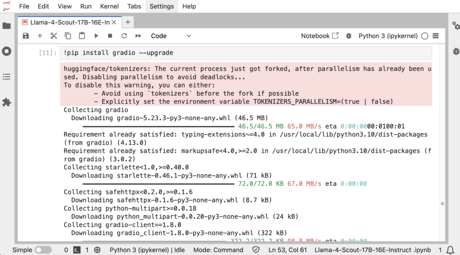Click Mode: Command status text
The image size is (460, 255).
pyautogui.click(x=218, y=250)
